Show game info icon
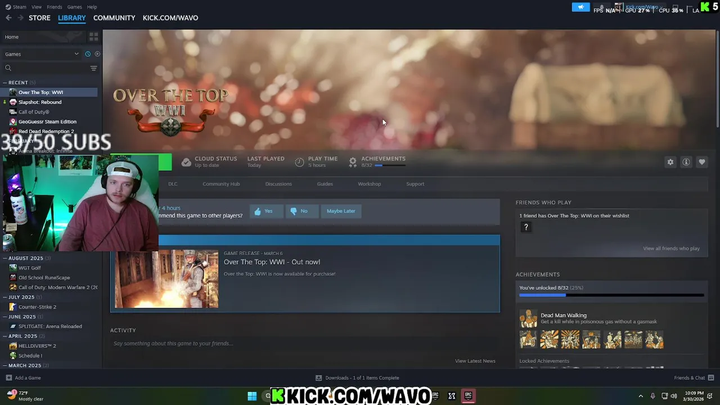The height and width of the screenshot is (405, 720). [x=686, y=162]
